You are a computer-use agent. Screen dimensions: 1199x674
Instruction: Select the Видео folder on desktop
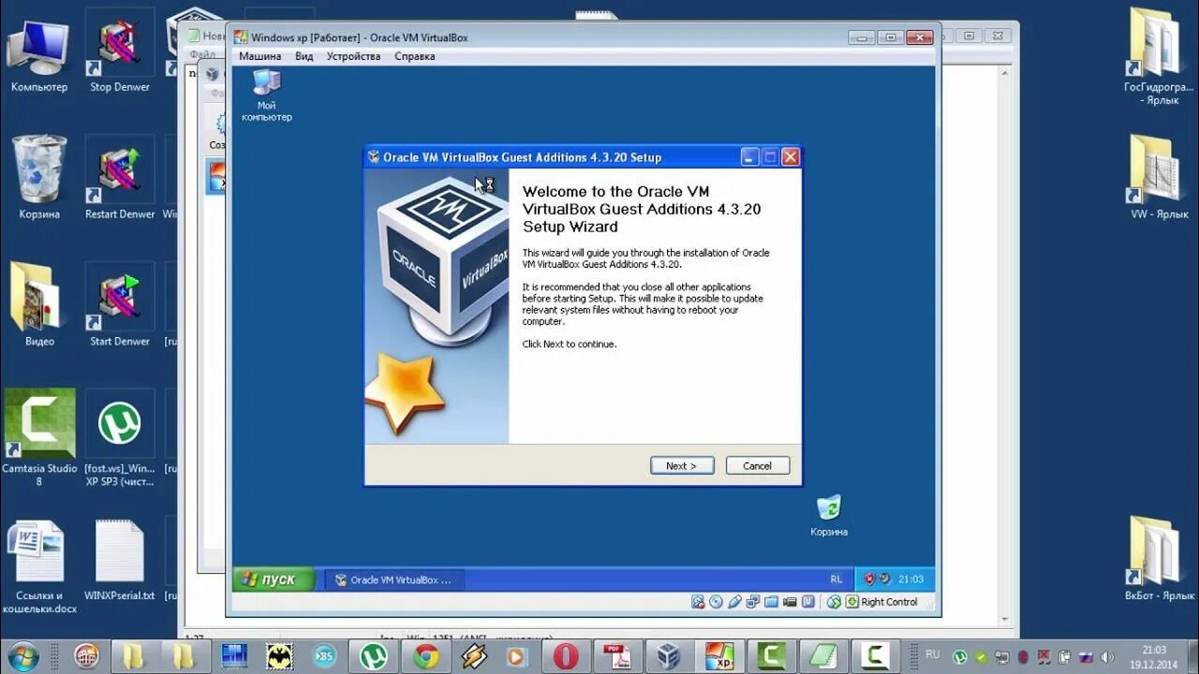pos(39,304)
